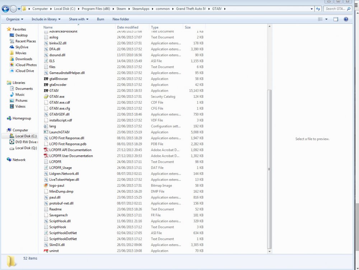Image resolution: width=359 pixels, height=270 pixels.
Task: Select Network in navigation pane
Action: click(19, 160)
